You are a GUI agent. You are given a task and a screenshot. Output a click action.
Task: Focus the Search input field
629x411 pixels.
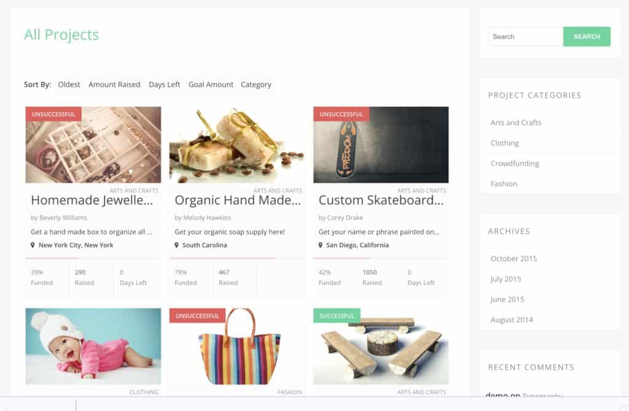click(526, 36)
